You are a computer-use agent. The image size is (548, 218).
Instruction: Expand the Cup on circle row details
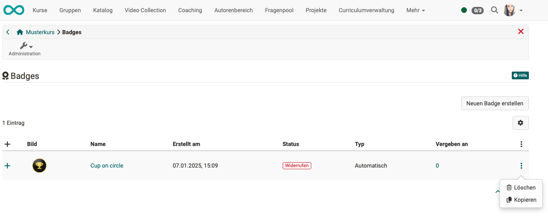(x=7, y=166)
